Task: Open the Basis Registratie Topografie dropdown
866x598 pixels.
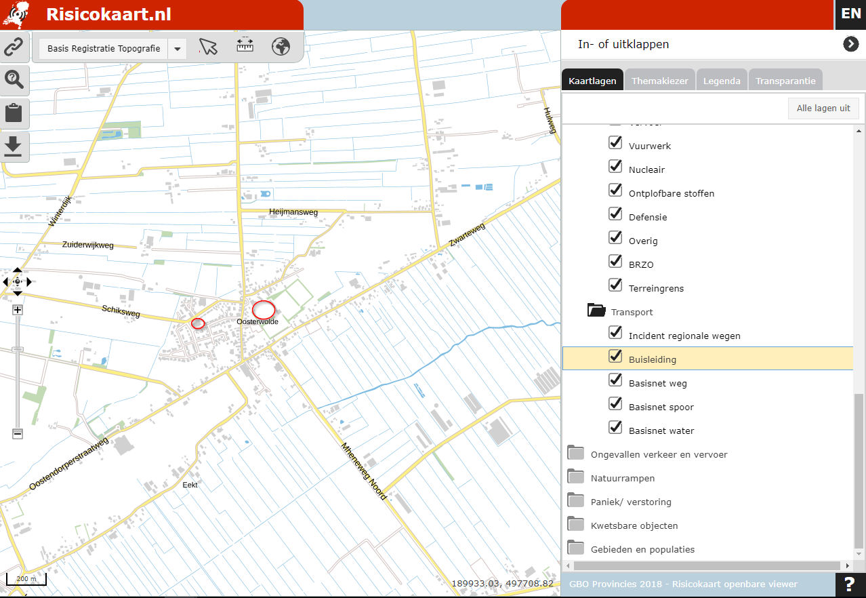Action: coord(177,48)
